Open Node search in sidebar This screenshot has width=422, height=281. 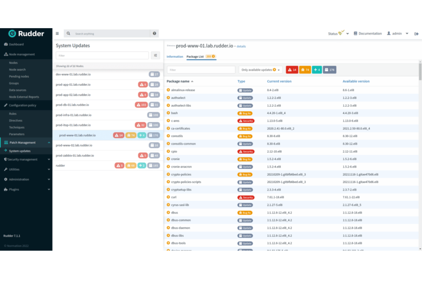click(x=17, y=69)
